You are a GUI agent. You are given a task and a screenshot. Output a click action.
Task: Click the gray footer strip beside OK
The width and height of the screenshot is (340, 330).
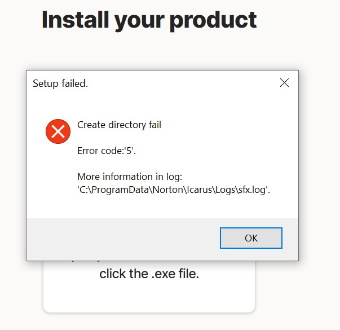[123, 238]
